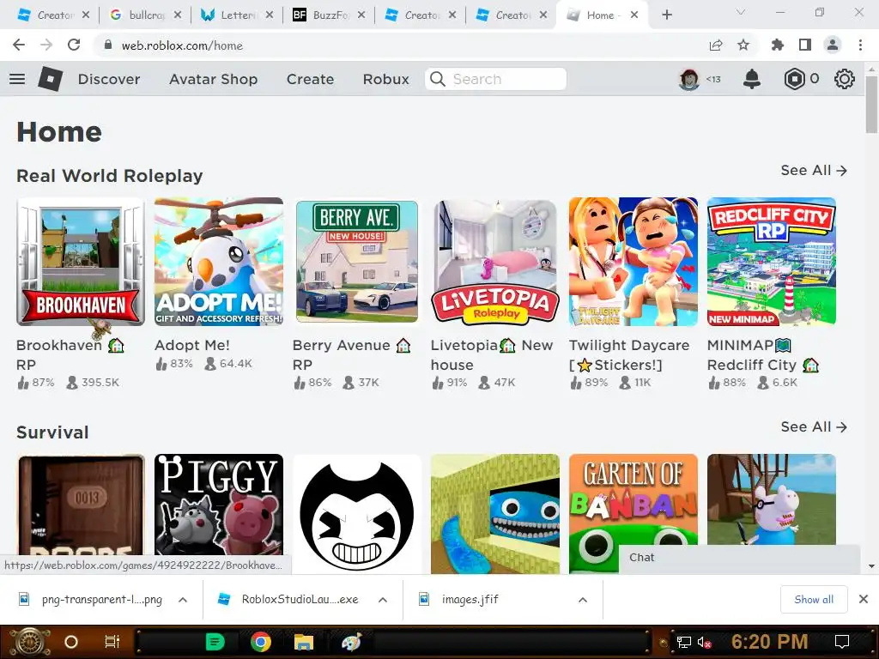The height and width of the screenshot is (659, 879).
Task: Open the Bendy face game thumbnail
Action: click(x=357, y=513)
